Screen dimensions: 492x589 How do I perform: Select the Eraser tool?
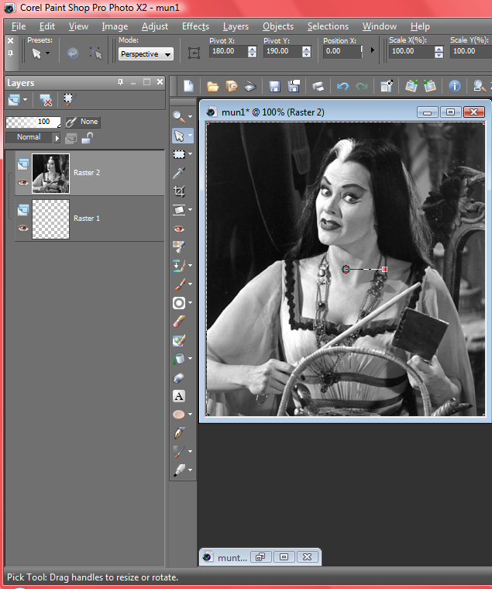[179, 322]
